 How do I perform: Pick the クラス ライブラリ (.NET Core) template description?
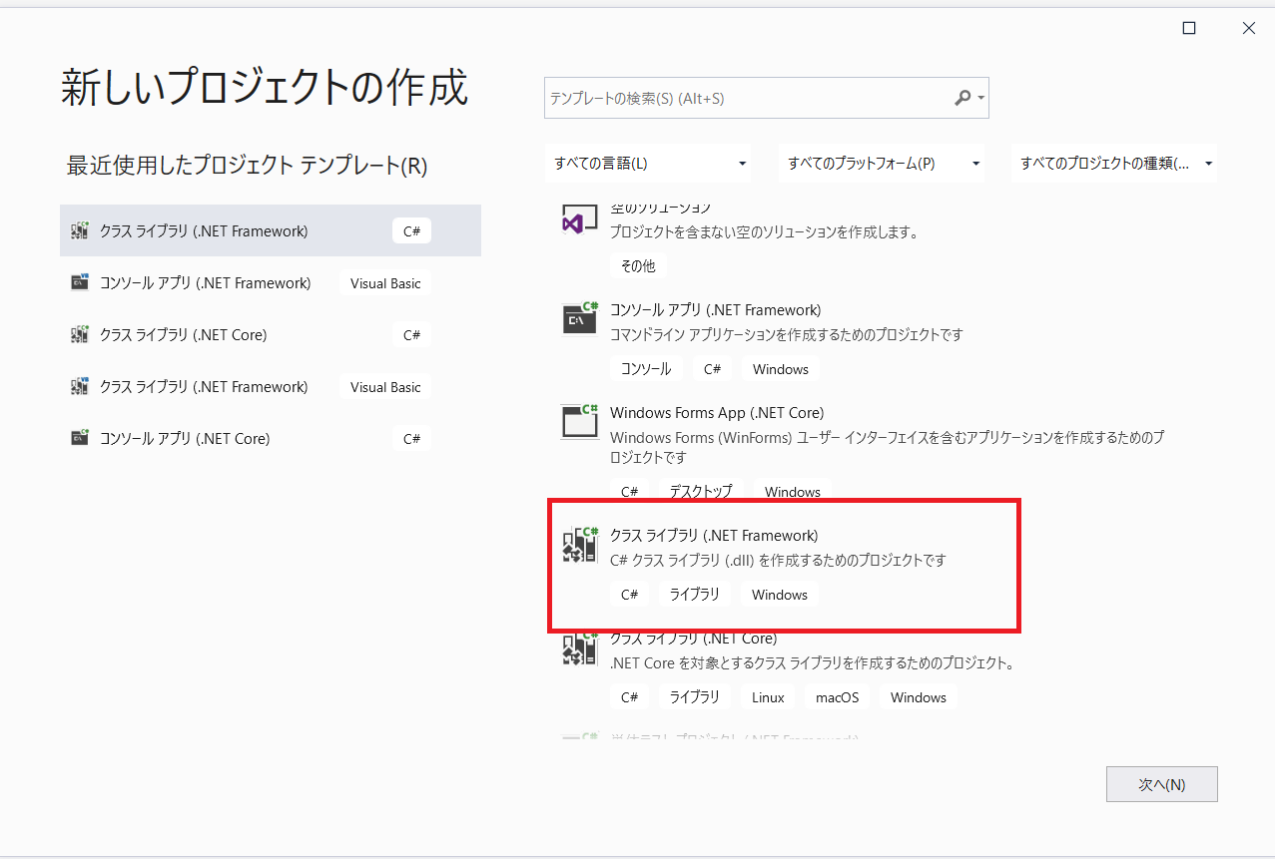(811, 662)
